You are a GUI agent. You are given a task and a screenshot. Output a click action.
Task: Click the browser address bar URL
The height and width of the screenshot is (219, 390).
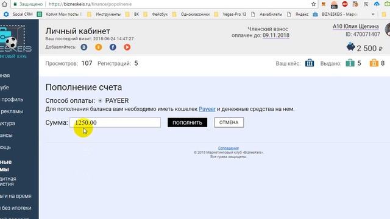tap(90, 4)
